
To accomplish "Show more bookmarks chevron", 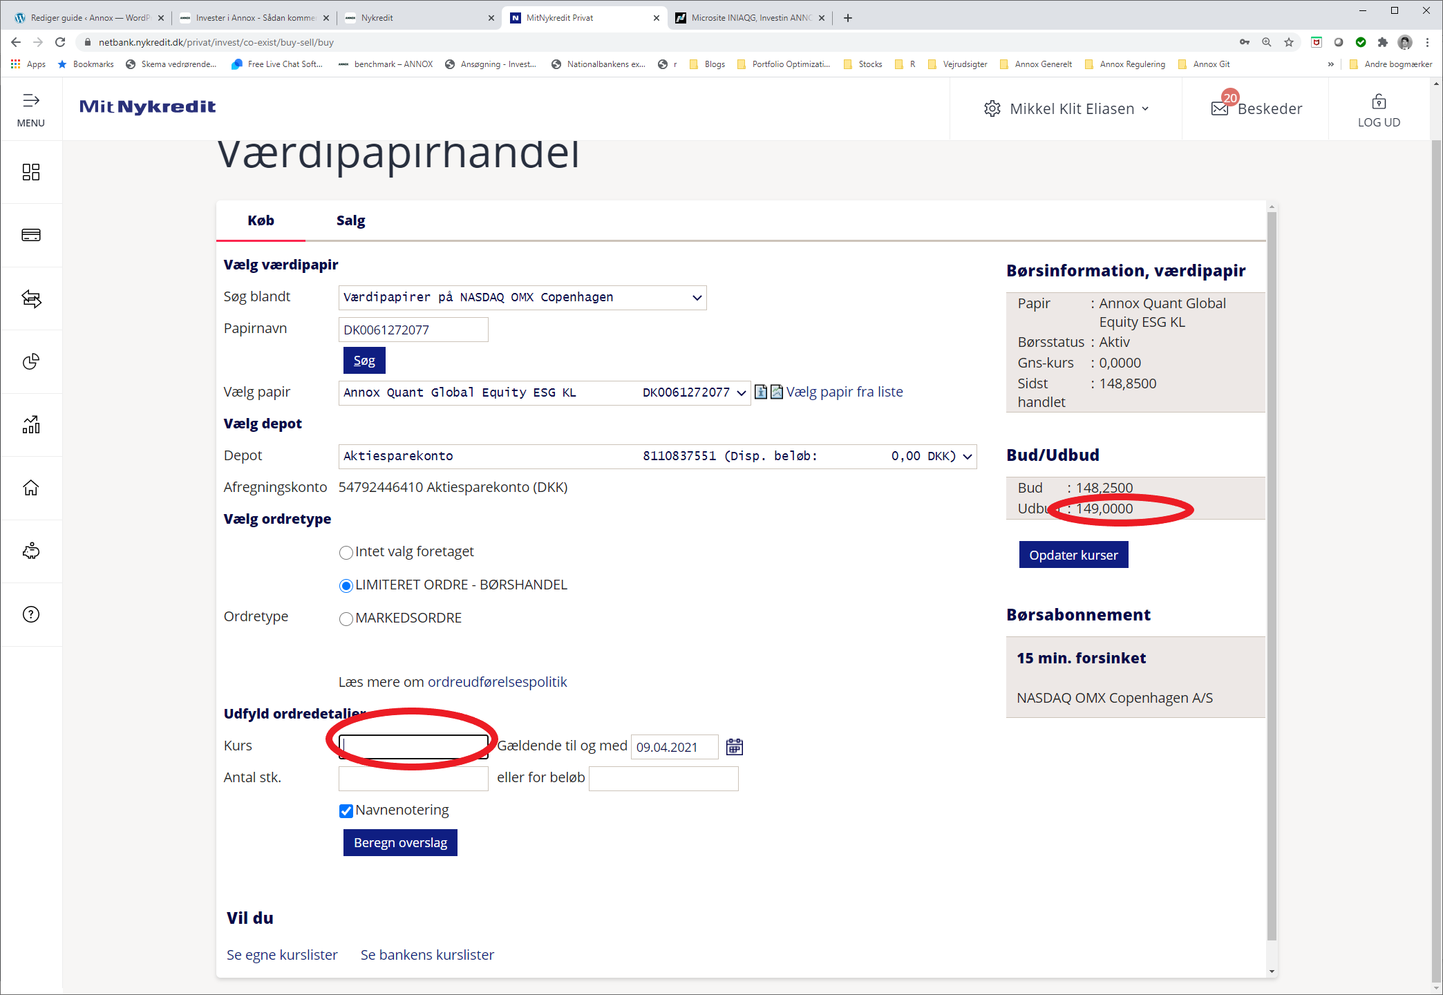I will [x=1330, y=64].
